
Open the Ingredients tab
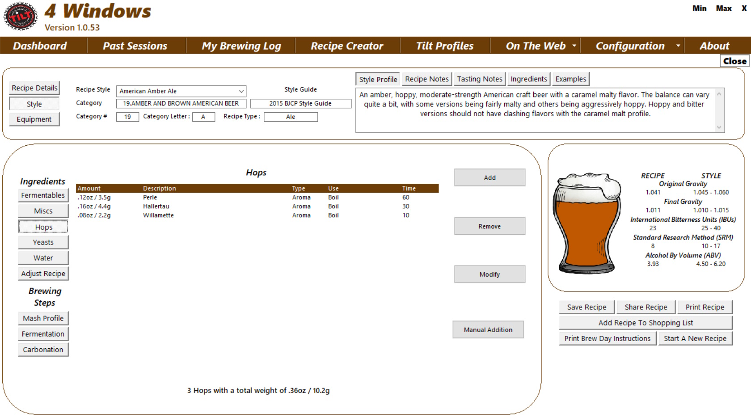pos(529,79)
